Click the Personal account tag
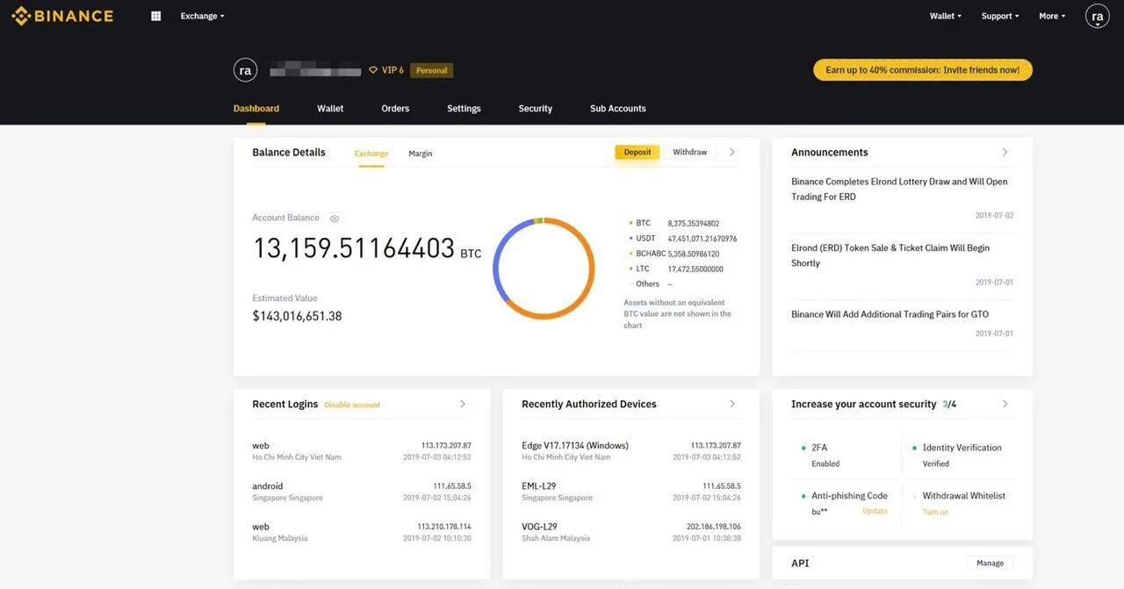1124x589 pixels. pyautogui.click(x=431, y=70)
